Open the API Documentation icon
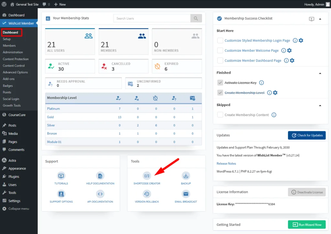Viewport: 331px width, 234px height. [x=100, y=194]
